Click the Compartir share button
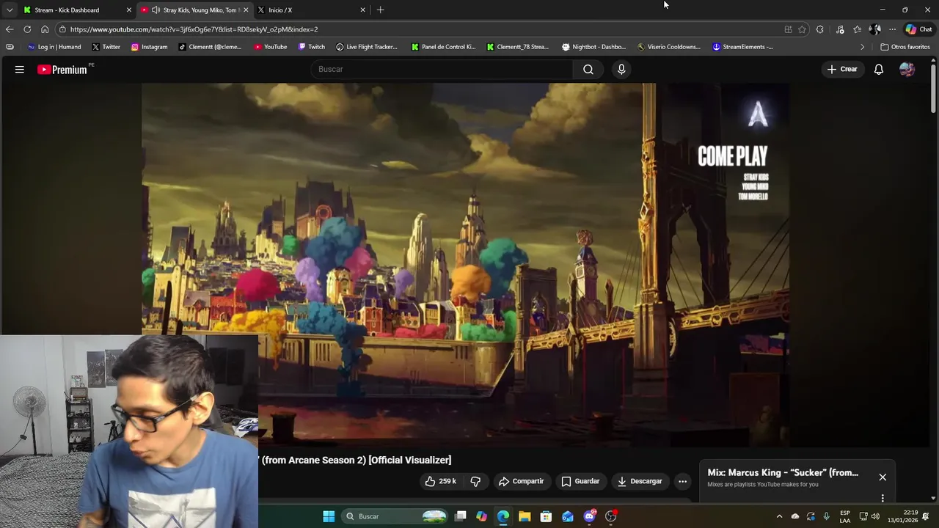This screenshot has width=939, height=528. pyautogui.click(x=521, y=481)
